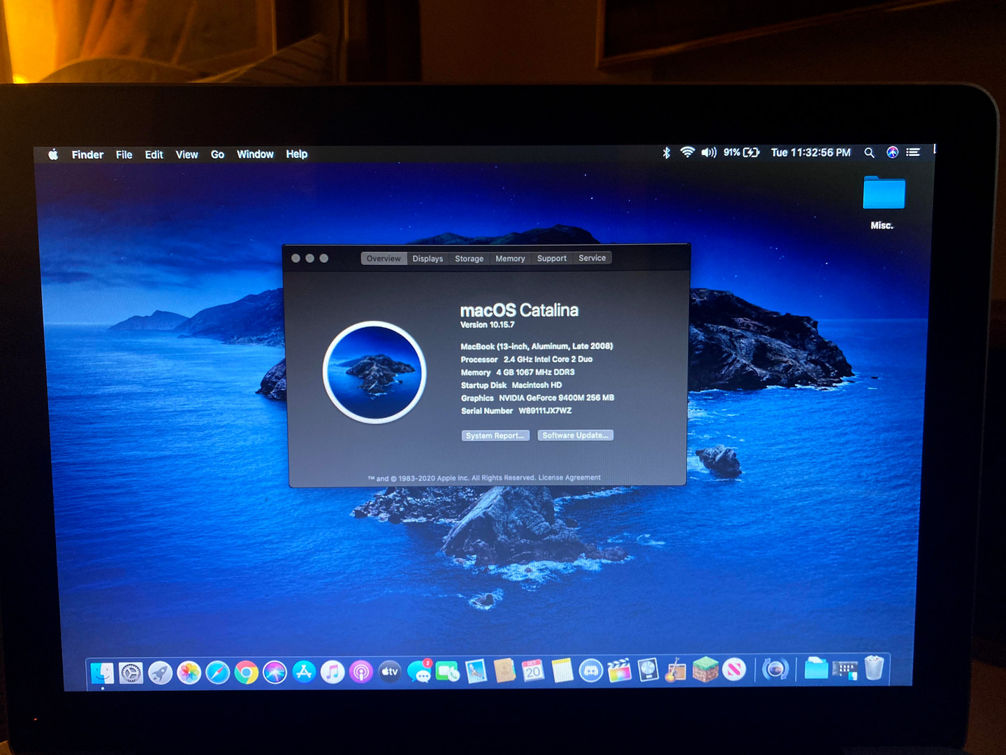The image size is (1006, 755).
Task: Launch Launchpad rocket icon in Dock
Action: (160, 673)
